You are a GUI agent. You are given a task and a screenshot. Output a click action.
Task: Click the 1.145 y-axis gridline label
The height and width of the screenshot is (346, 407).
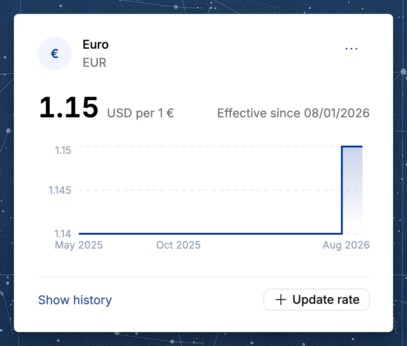click(x=60, y=191)
